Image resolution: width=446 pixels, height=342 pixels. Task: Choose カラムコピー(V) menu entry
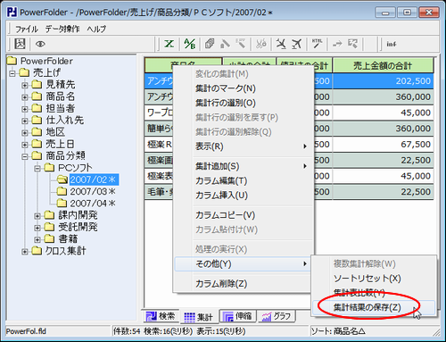pos(244,215)
